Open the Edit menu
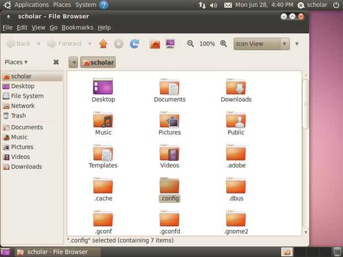 click(22, 28)
